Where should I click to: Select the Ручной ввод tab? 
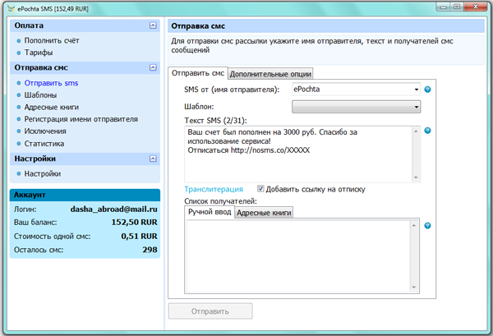[209, 213]
